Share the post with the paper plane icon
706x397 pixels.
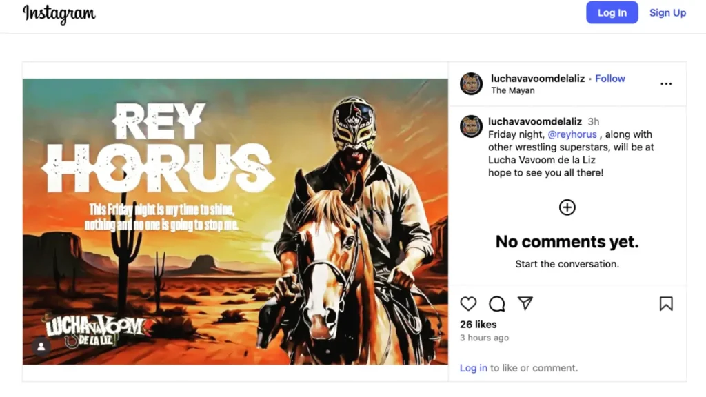pyautogui.click(x=525, y=303)
